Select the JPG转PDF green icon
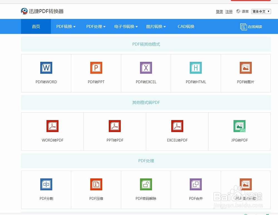The height and width of the screenshot is (215, 278). [240, 126]
